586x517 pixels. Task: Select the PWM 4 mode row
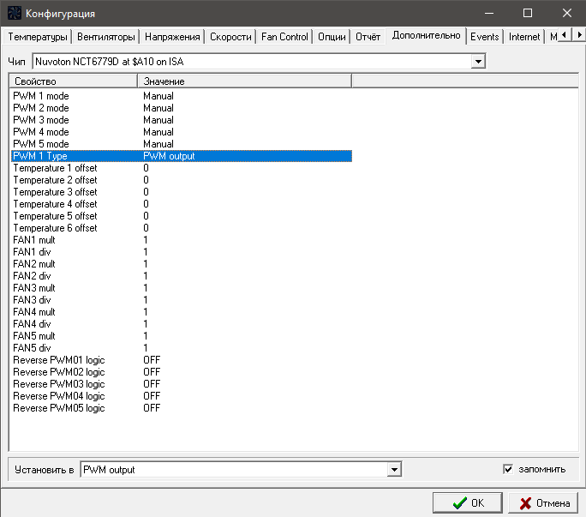182,132
